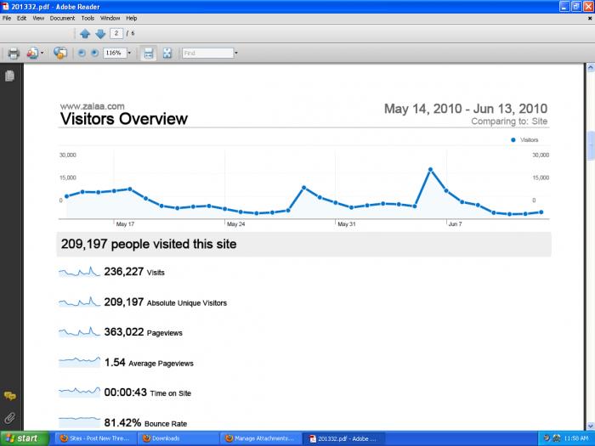Click the Time on Site sparkline thumbnail
The image size is (595, 446).
(x=79, y=392)
